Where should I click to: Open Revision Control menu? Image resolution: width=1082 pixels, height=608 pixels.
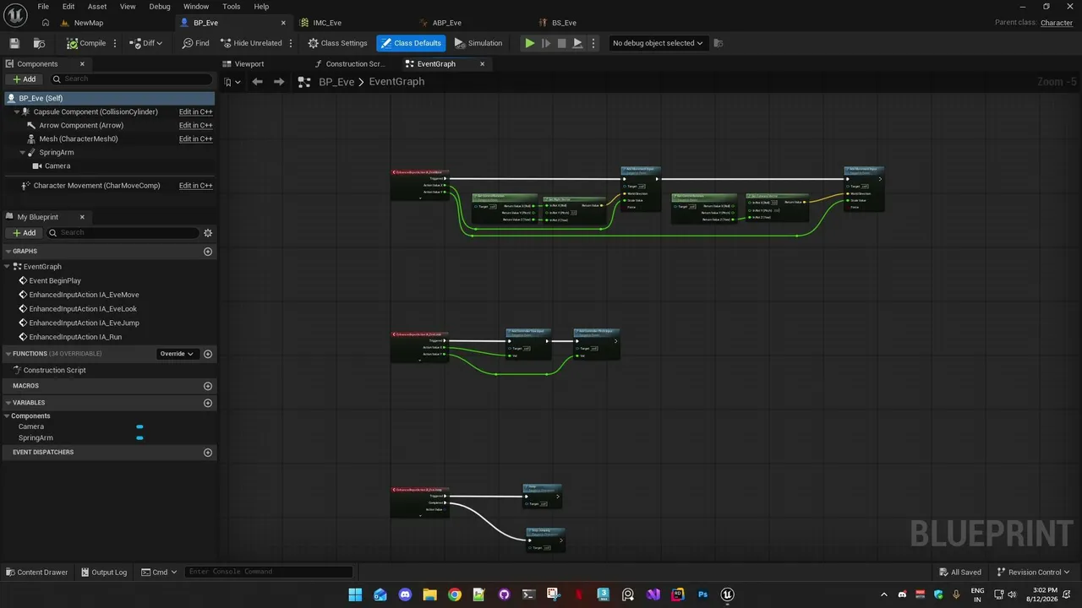[1034, 573]
